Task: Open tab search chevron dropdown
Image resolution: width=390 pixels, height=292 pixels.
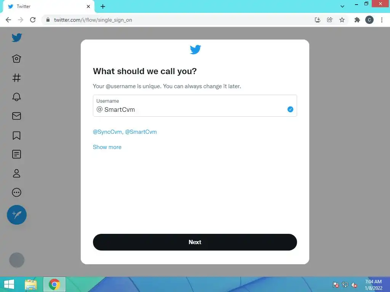Action: tap(342, 6)
